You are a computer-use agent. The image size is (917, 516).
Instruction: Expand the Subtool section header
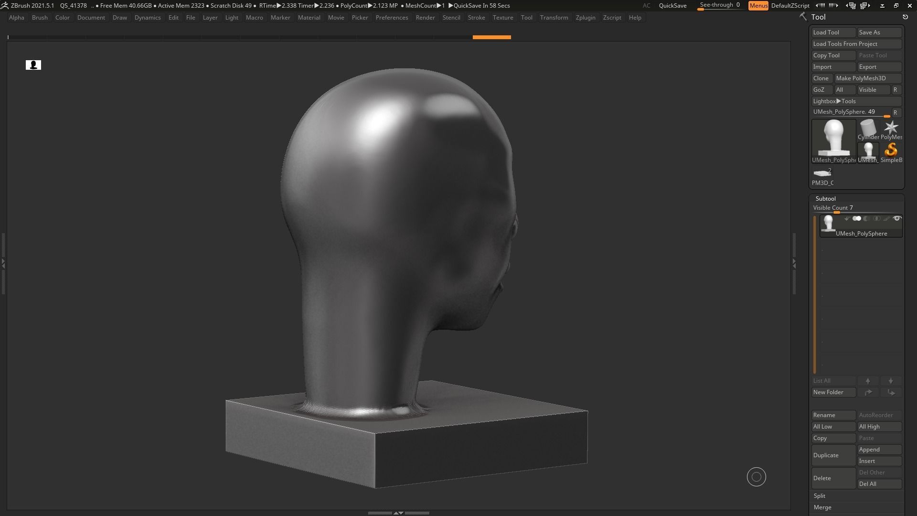coord(825,199)
